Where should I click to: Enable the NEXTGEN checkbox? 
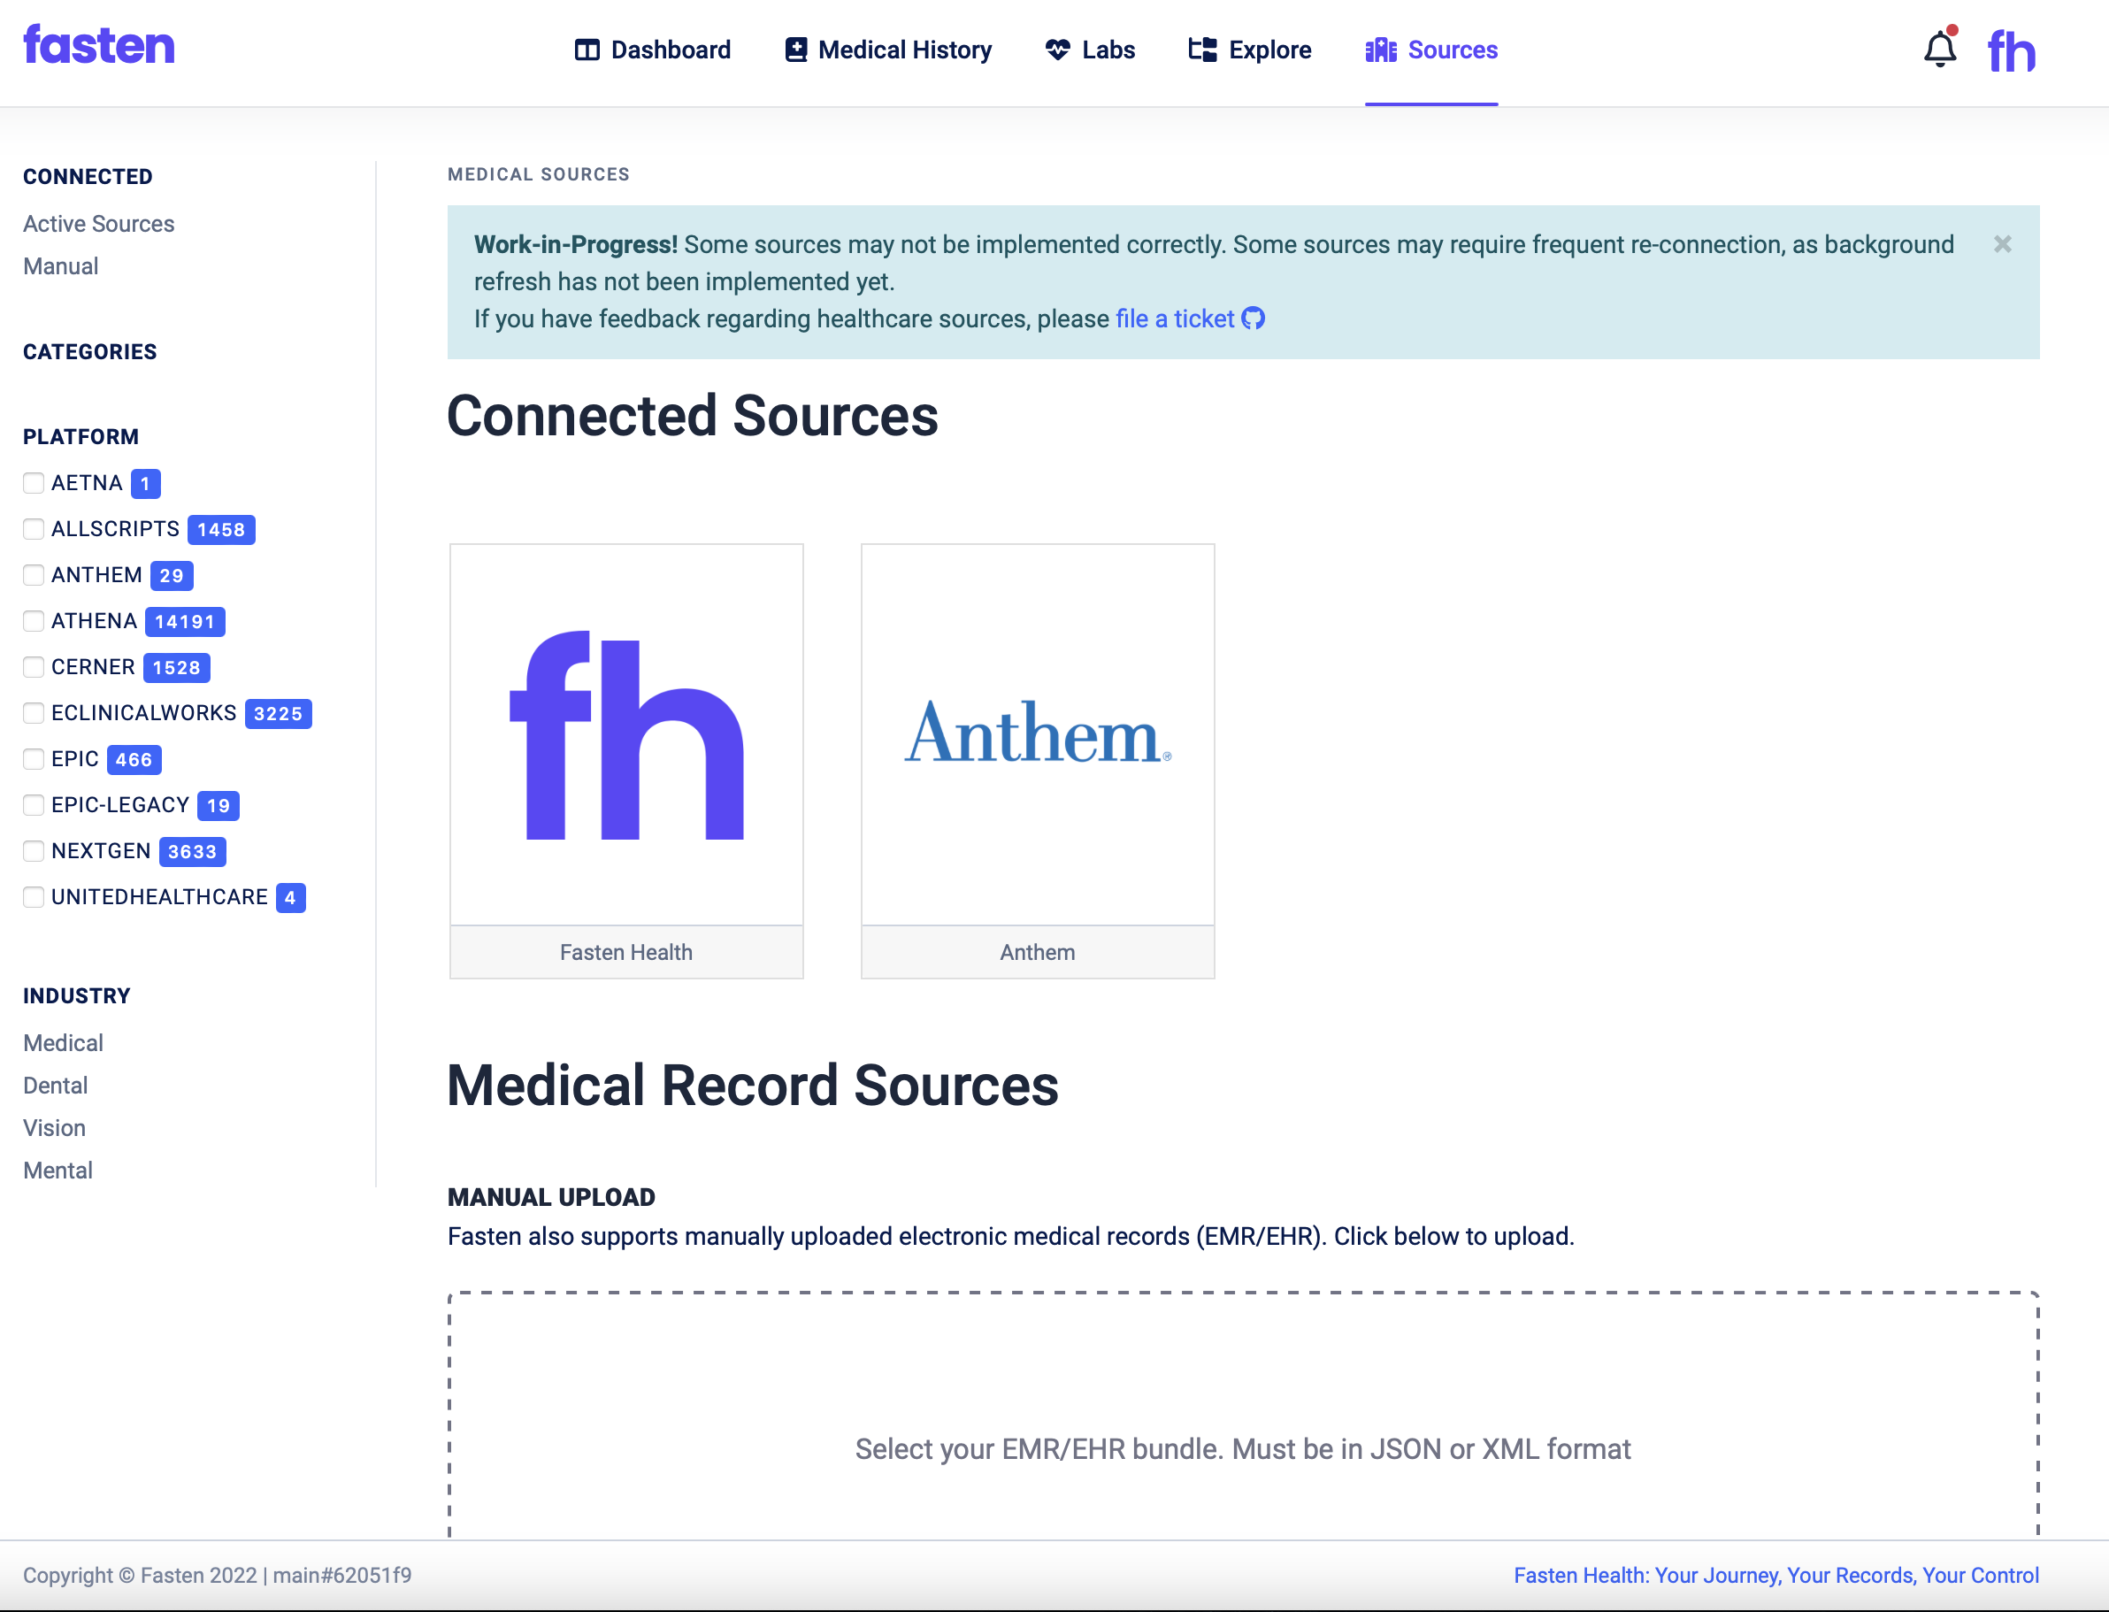[x=34, y=851]
